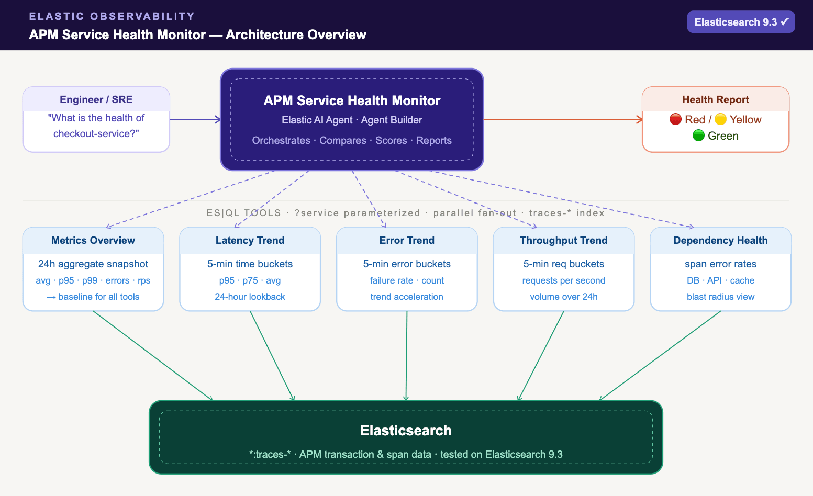Click the "5-min req buckets" text
The image size is (813, 496).
[x=564, y=264]
